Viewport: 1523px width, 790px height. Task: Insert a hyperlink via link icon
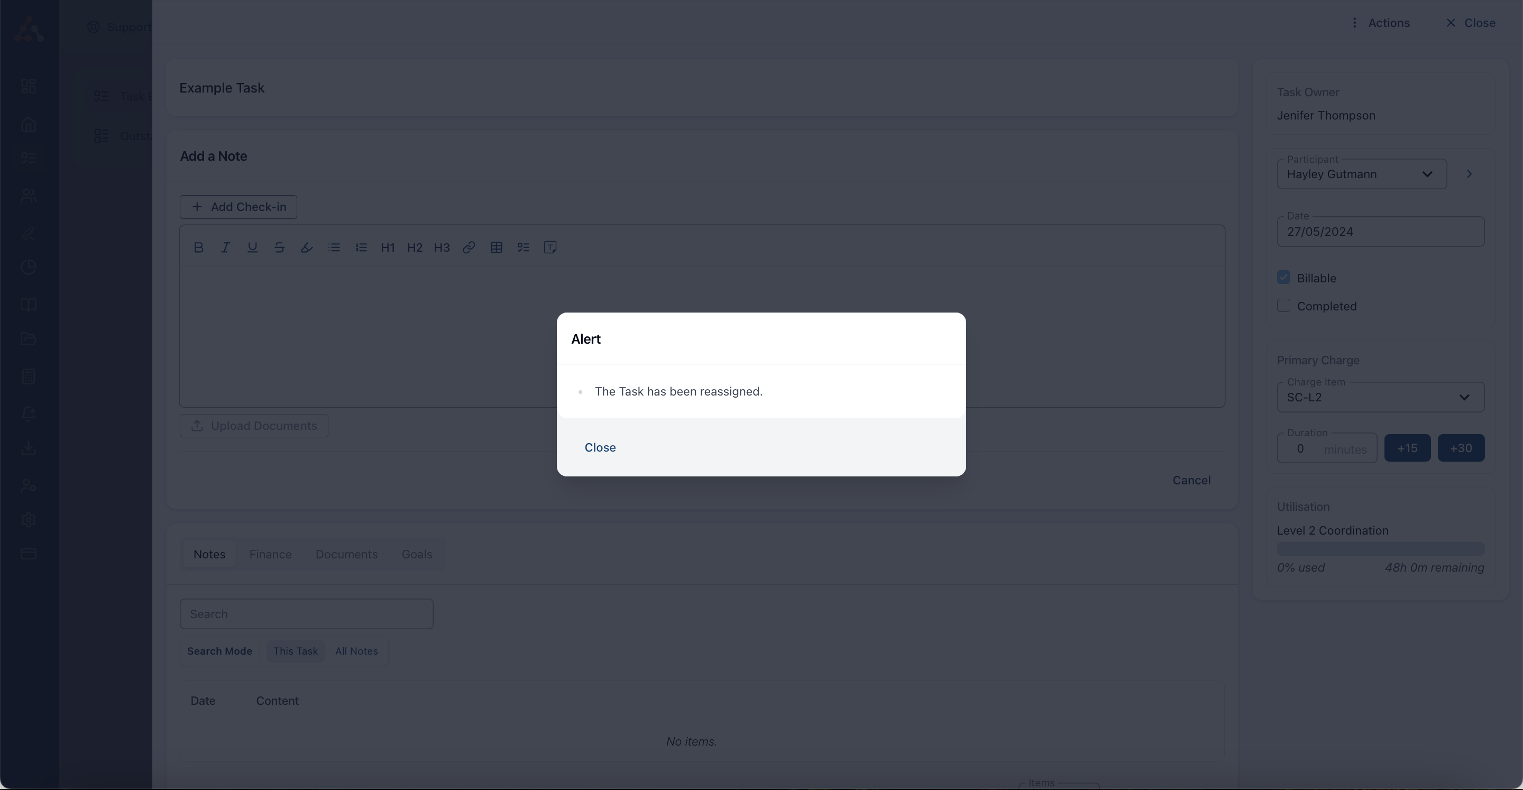(469, 248)
